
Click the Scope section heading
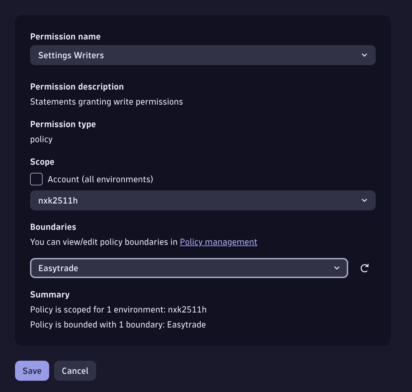point(42,162)
